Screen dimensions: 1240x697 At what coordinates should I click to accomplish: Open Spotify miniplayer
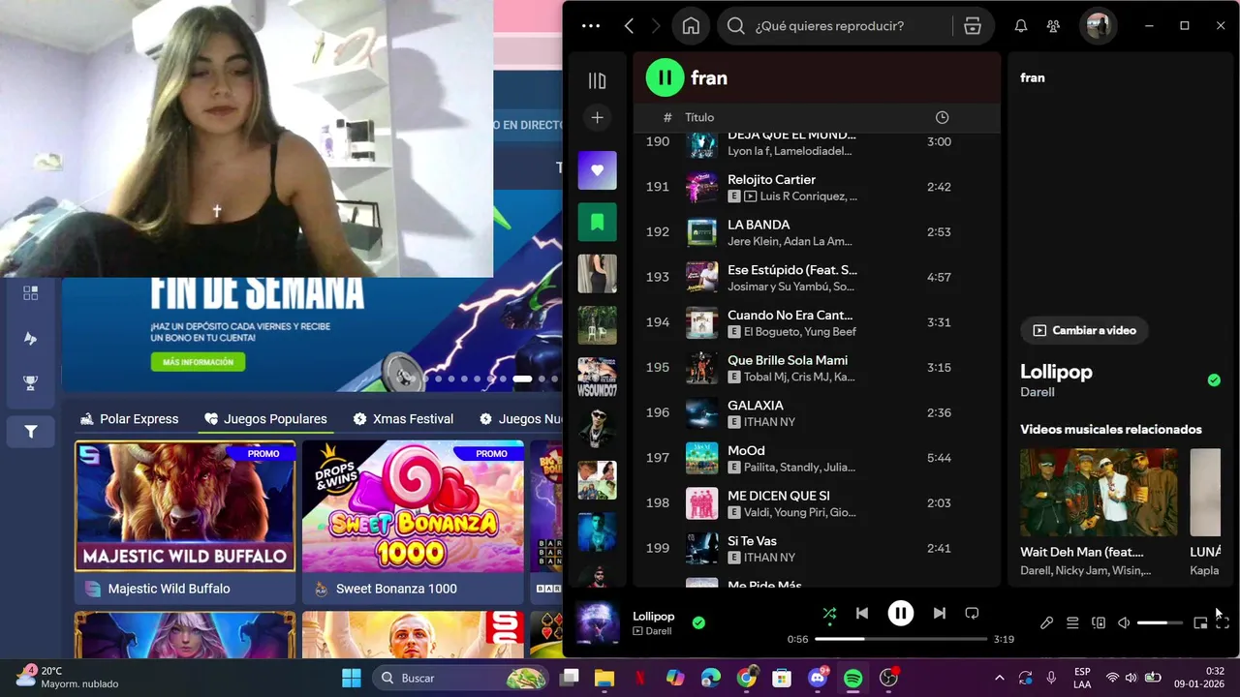point(1200,622)
